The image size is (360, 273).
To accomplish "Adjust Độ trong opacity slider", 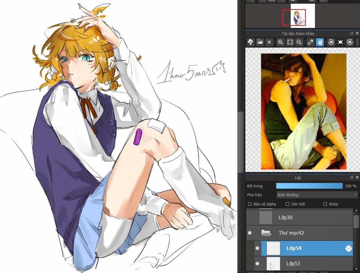I will point(309,186).
